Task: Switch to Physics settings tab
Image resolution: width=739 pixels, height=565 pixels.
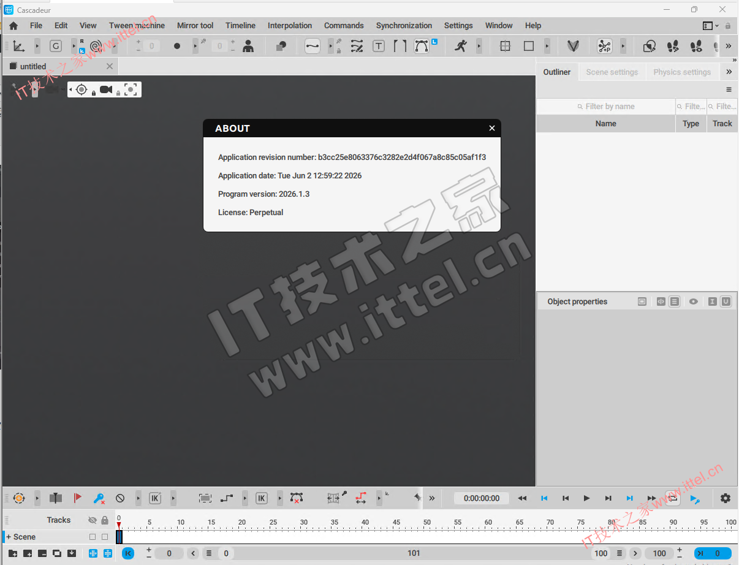Action: (682, 72)
